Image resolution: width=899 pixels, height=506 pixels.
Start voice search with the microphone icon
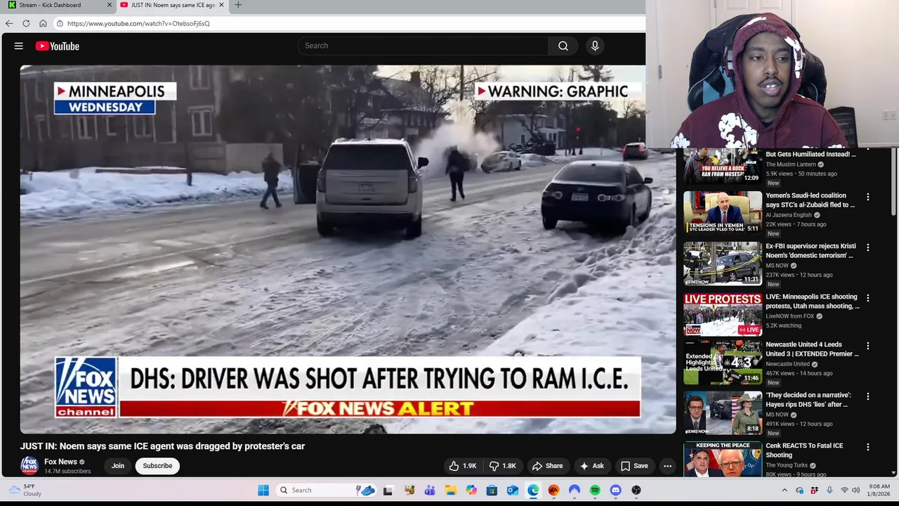click(x=595, y=46)
